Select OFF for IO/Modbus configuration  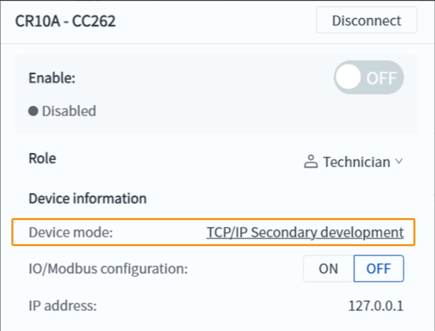click(378, 269)
